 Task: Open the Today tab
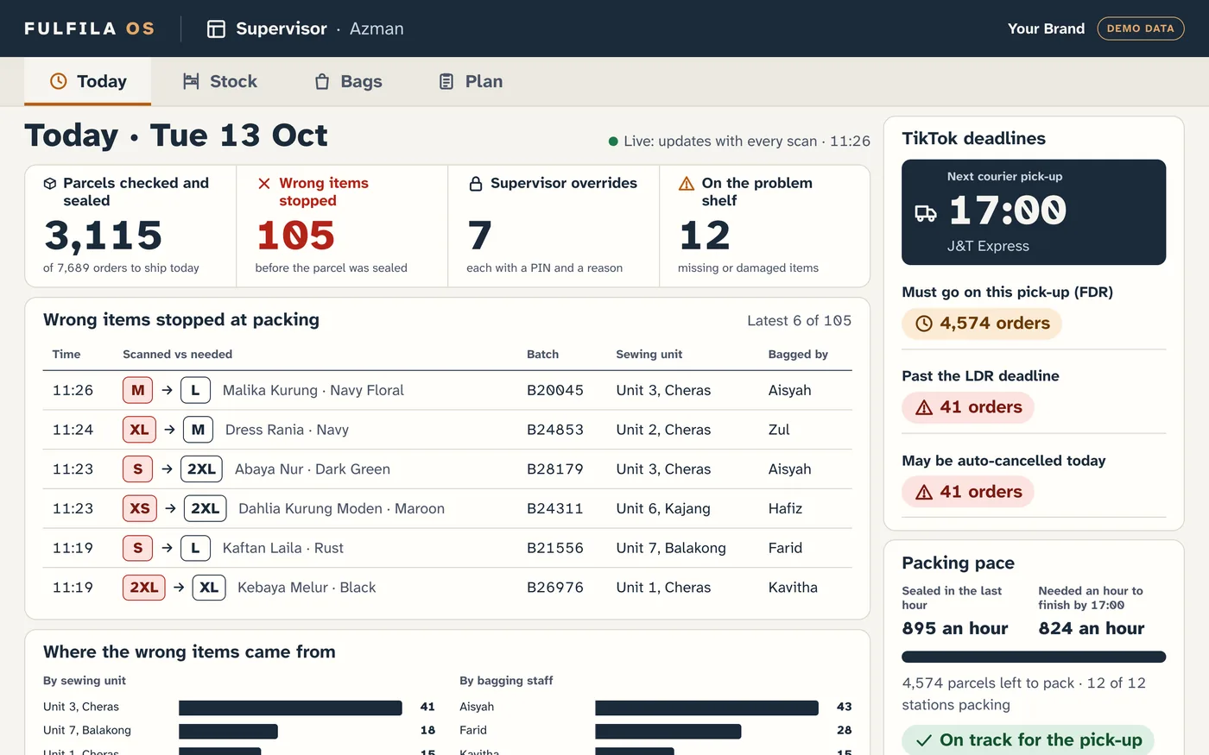pyautogui.click(x=87, y=81)
